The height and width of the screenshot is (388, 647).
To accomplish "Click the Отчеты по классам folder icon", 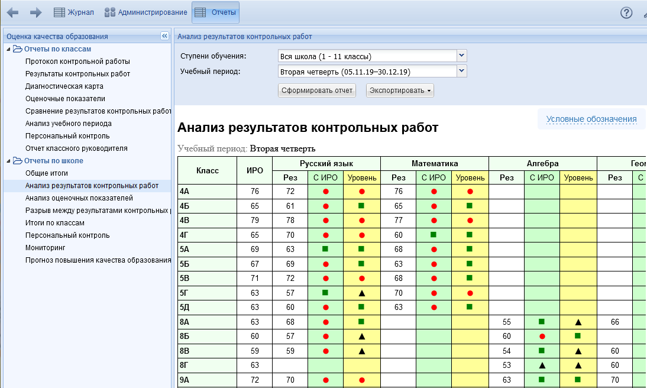I will click(x=17, y=49).
